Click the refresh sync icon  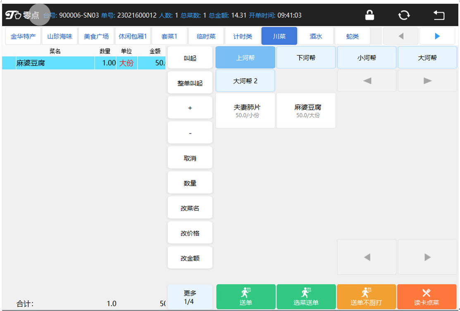pyautogui.click(x=404, y=15)
